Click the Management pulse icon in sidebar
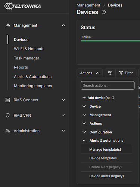Image resolution: width=140 pixels, height=187 pixels. pyautogui.click(x=8, y=25)
